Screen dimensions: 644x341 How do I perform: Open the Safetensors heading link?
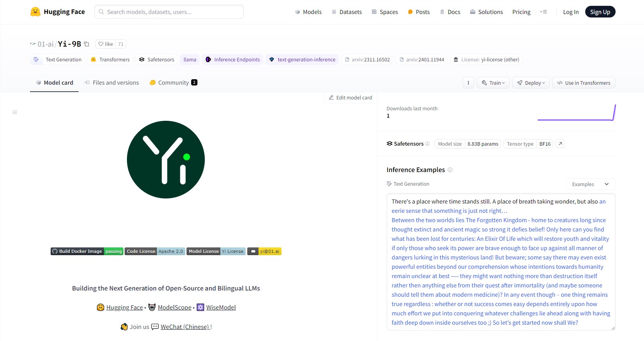pos(405,144)
